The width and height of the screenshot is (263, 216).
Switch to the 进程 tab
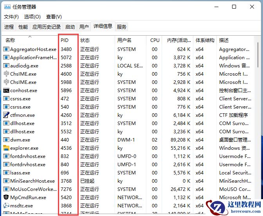9,27
